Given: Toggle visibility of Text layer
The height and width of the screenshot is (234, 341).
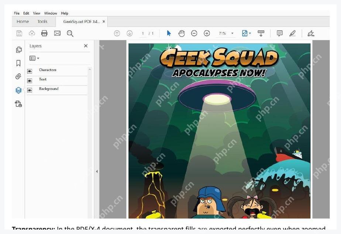Looking at the screenshot, I should click(x=30, y=81).
